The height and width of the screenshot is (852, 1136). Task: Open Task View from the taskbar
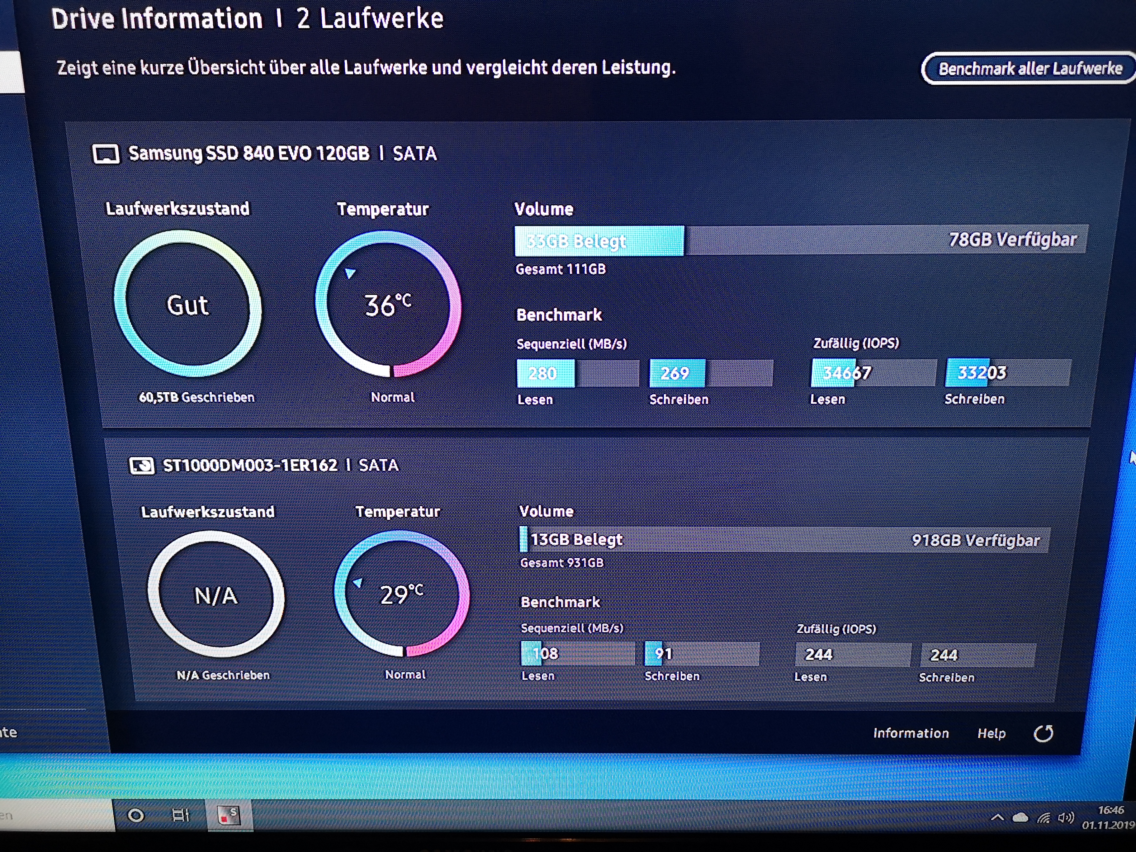(180, 815)
